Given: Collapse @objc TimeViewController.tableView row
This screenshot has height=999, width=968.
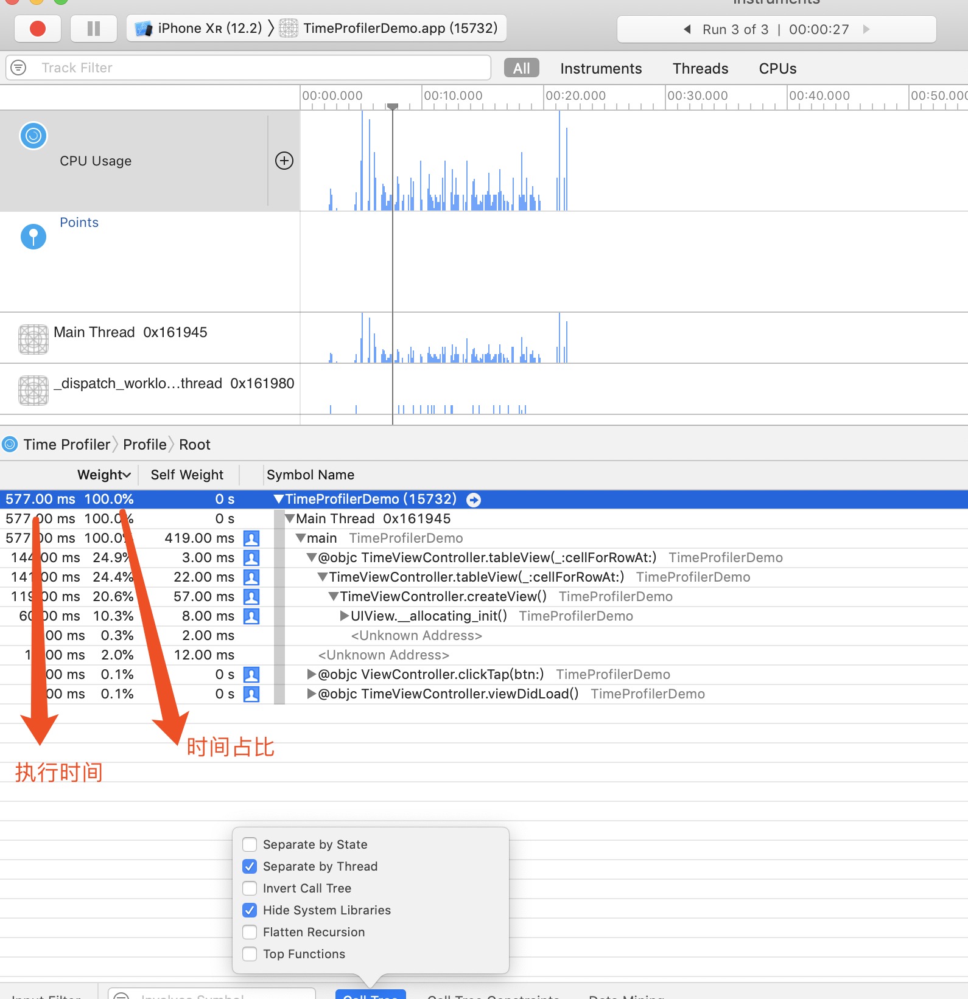Looking at the screenshot, I should click(x=312, y=558).
